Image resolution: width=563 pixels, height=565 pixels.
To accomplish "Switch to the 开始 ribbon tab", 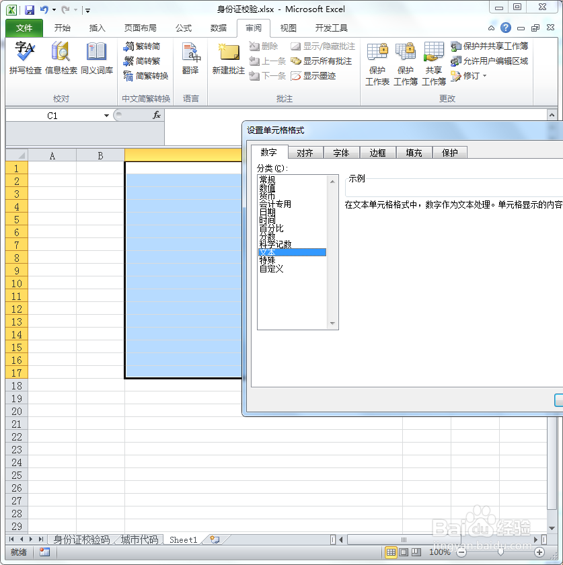I will click(x=62, y=28).
